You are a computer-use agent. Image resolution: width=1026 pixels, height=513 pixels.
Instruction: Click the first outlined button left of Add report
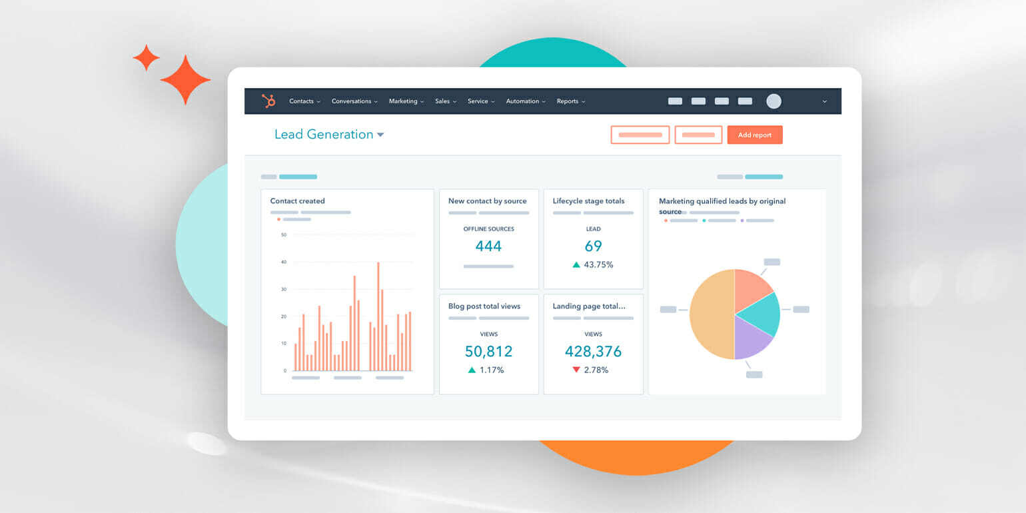coord(640,135)
